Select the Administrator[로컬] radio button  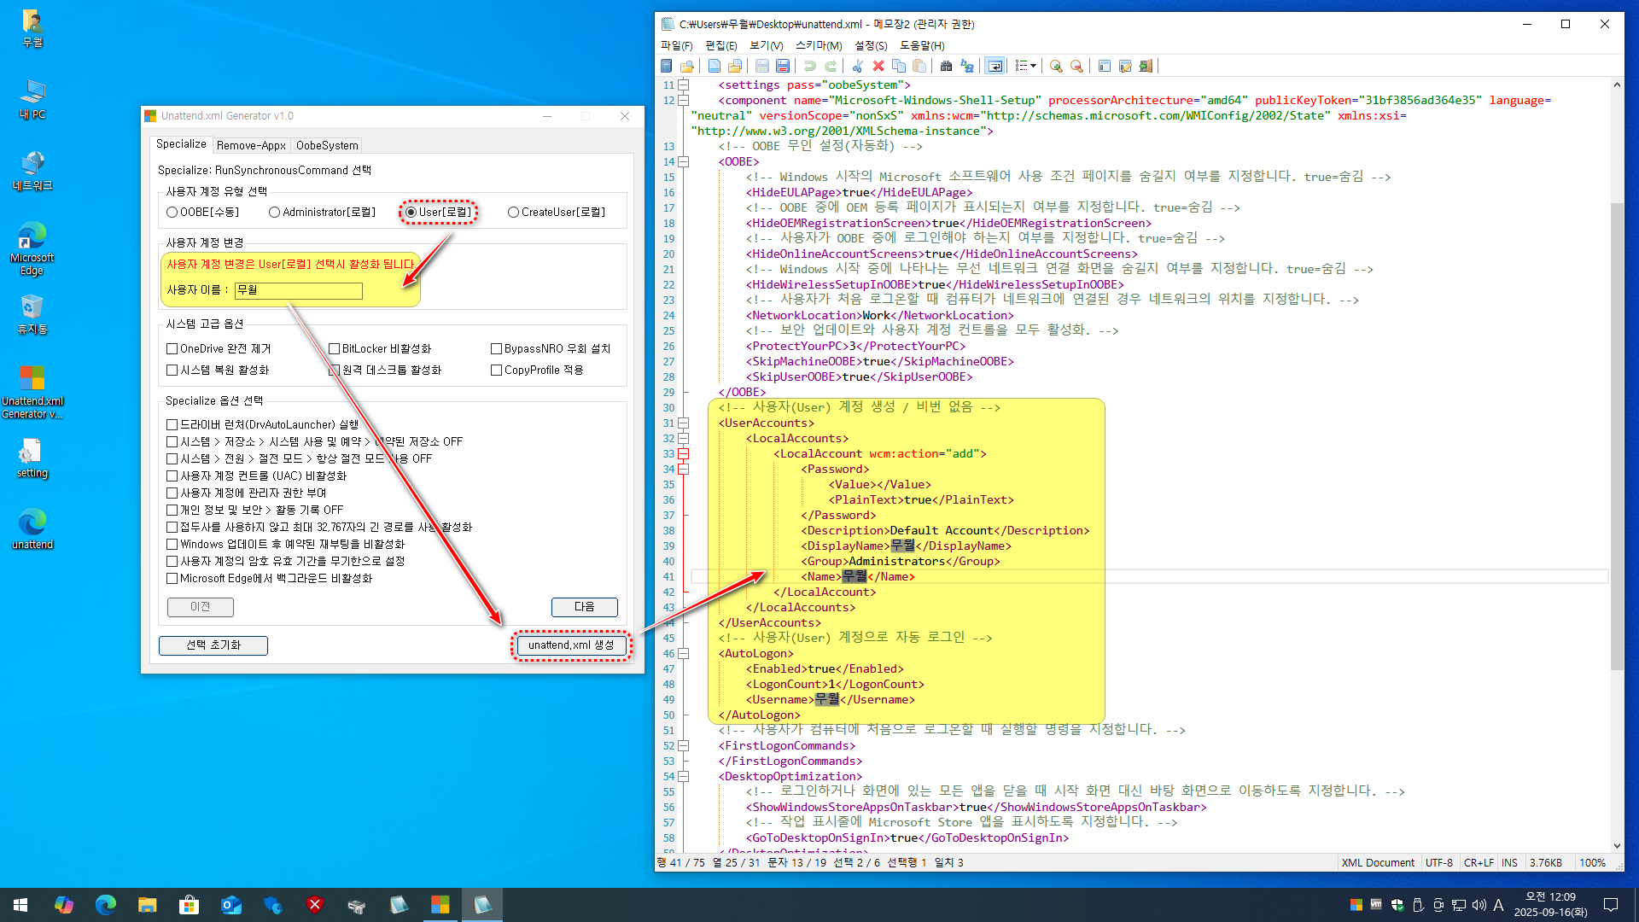274,213
